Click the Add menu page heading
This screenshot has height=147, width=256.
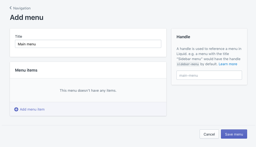point(27,18)
